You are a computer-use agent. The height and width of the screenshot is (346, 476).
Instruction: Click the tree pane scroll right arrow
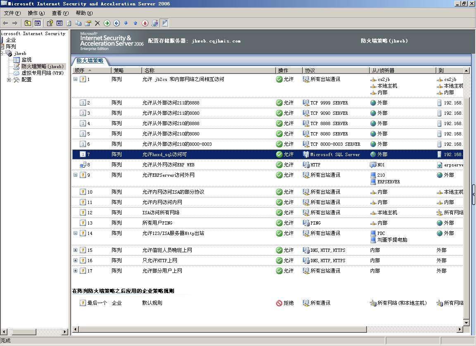click(64, 332)
